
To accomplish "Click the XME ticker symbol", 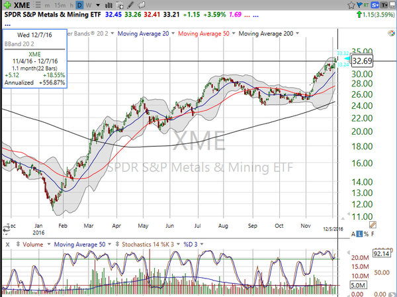I will 22,5.
